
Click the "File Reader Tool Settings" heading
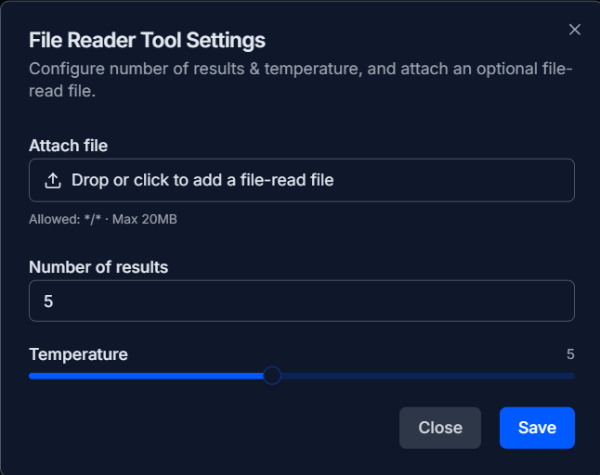pos(147,41)
